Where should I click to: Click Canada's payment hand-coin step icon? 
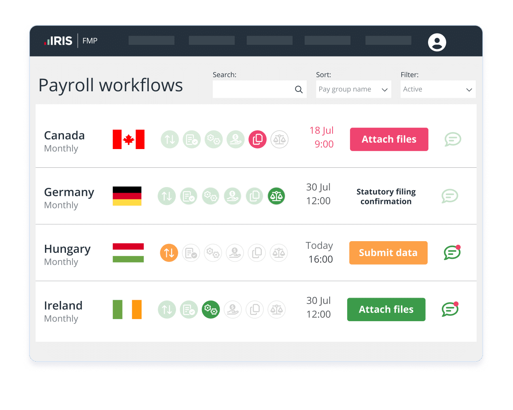235,140
